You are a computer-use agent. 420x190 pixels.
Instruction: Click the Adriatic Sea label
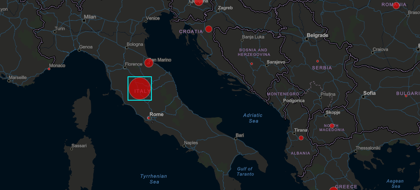pyautogui.click(x=253, y=118)
